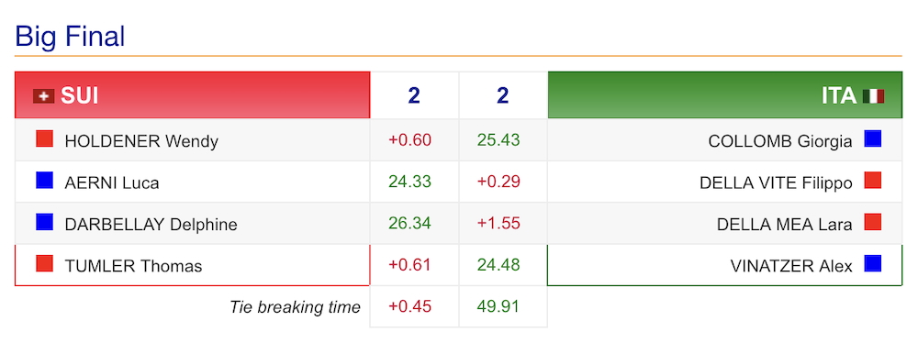The width and height of the screenshot is (918, 343).
Task: Click the blue square beside DARBELLAY Delphine
Action: 44,222
